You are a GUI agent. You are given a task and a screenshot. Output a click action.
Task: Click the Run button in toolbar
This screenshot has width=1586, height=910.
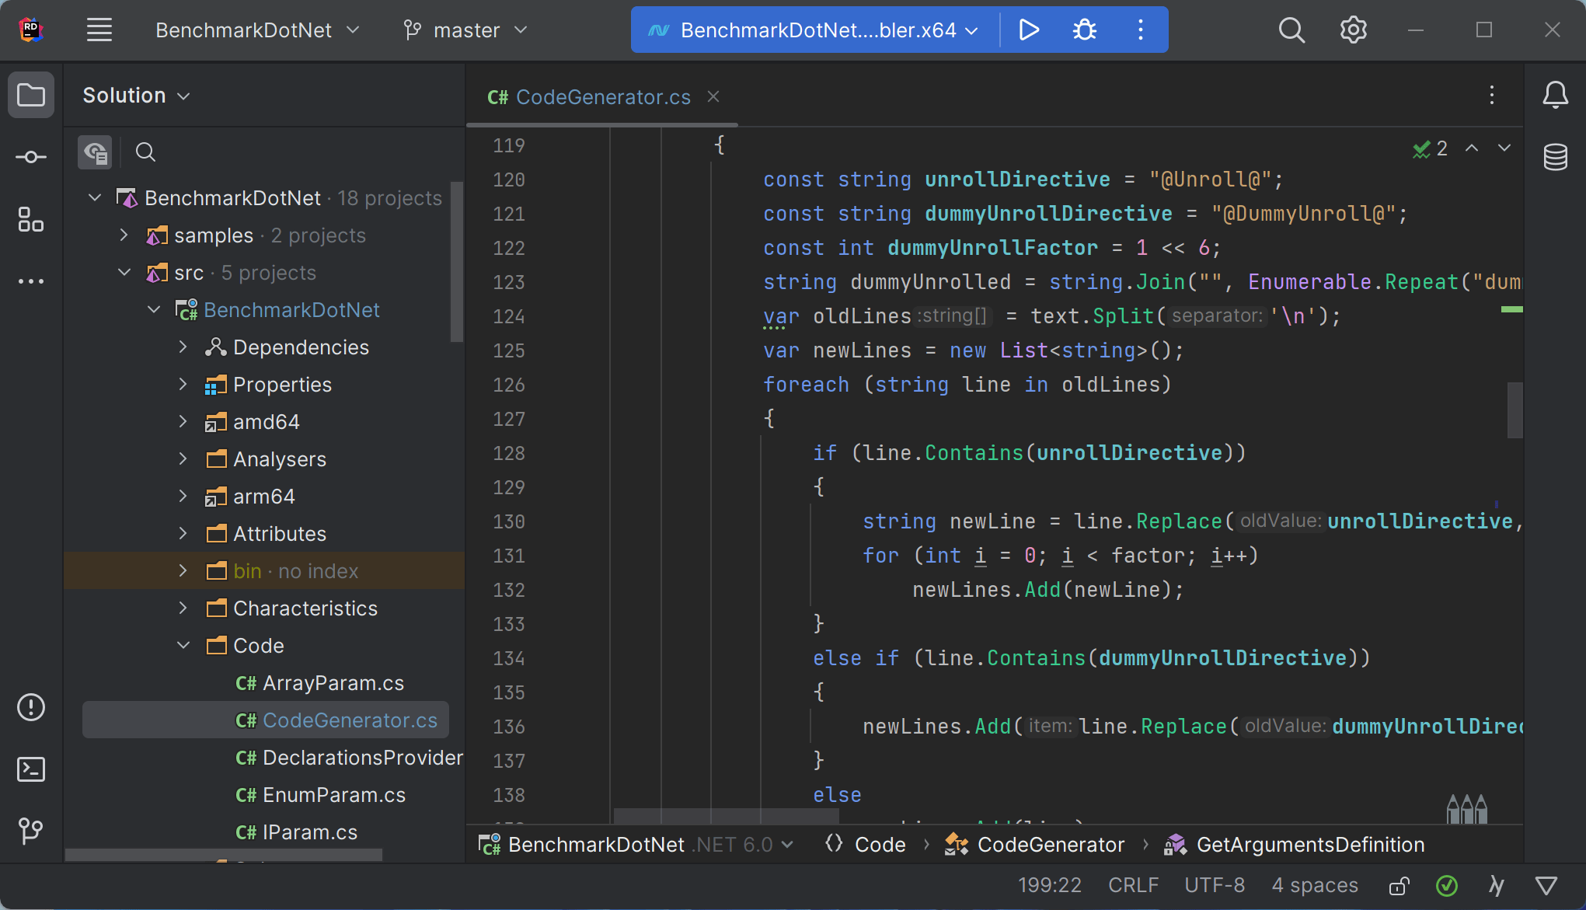[1029, 30]
